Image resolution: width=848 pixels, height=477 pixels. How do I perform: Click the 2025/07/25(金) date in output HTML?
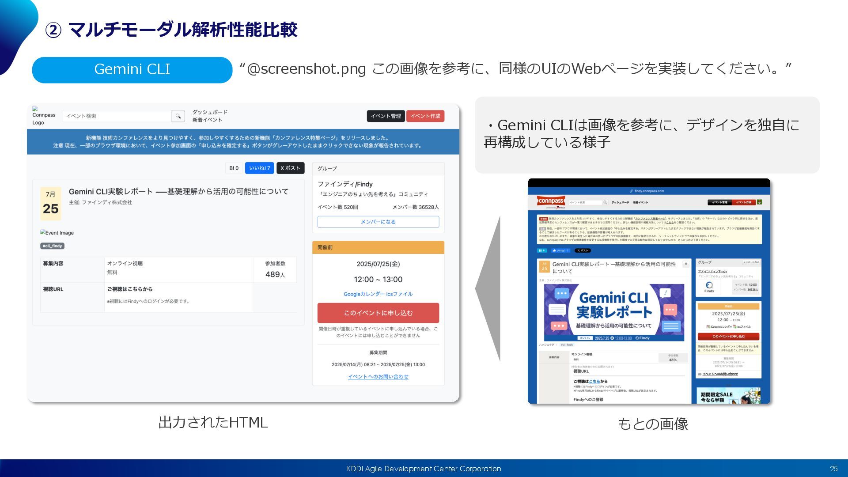point(378,264)
